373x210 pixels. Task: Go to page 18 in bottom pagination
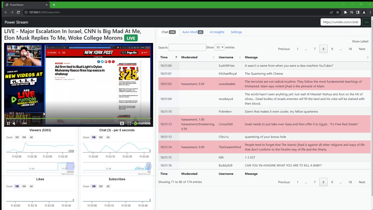tap(350, 182)
